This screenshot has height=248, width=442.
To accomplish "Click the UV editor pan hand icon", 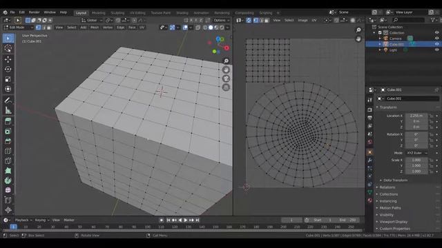I will point(358,39).
